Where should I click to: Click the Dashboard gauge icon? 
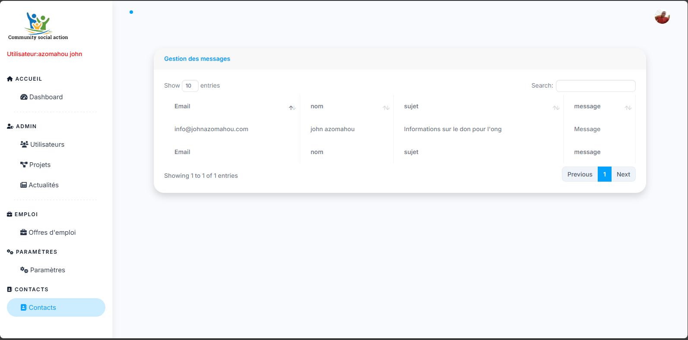pos(24,97)
